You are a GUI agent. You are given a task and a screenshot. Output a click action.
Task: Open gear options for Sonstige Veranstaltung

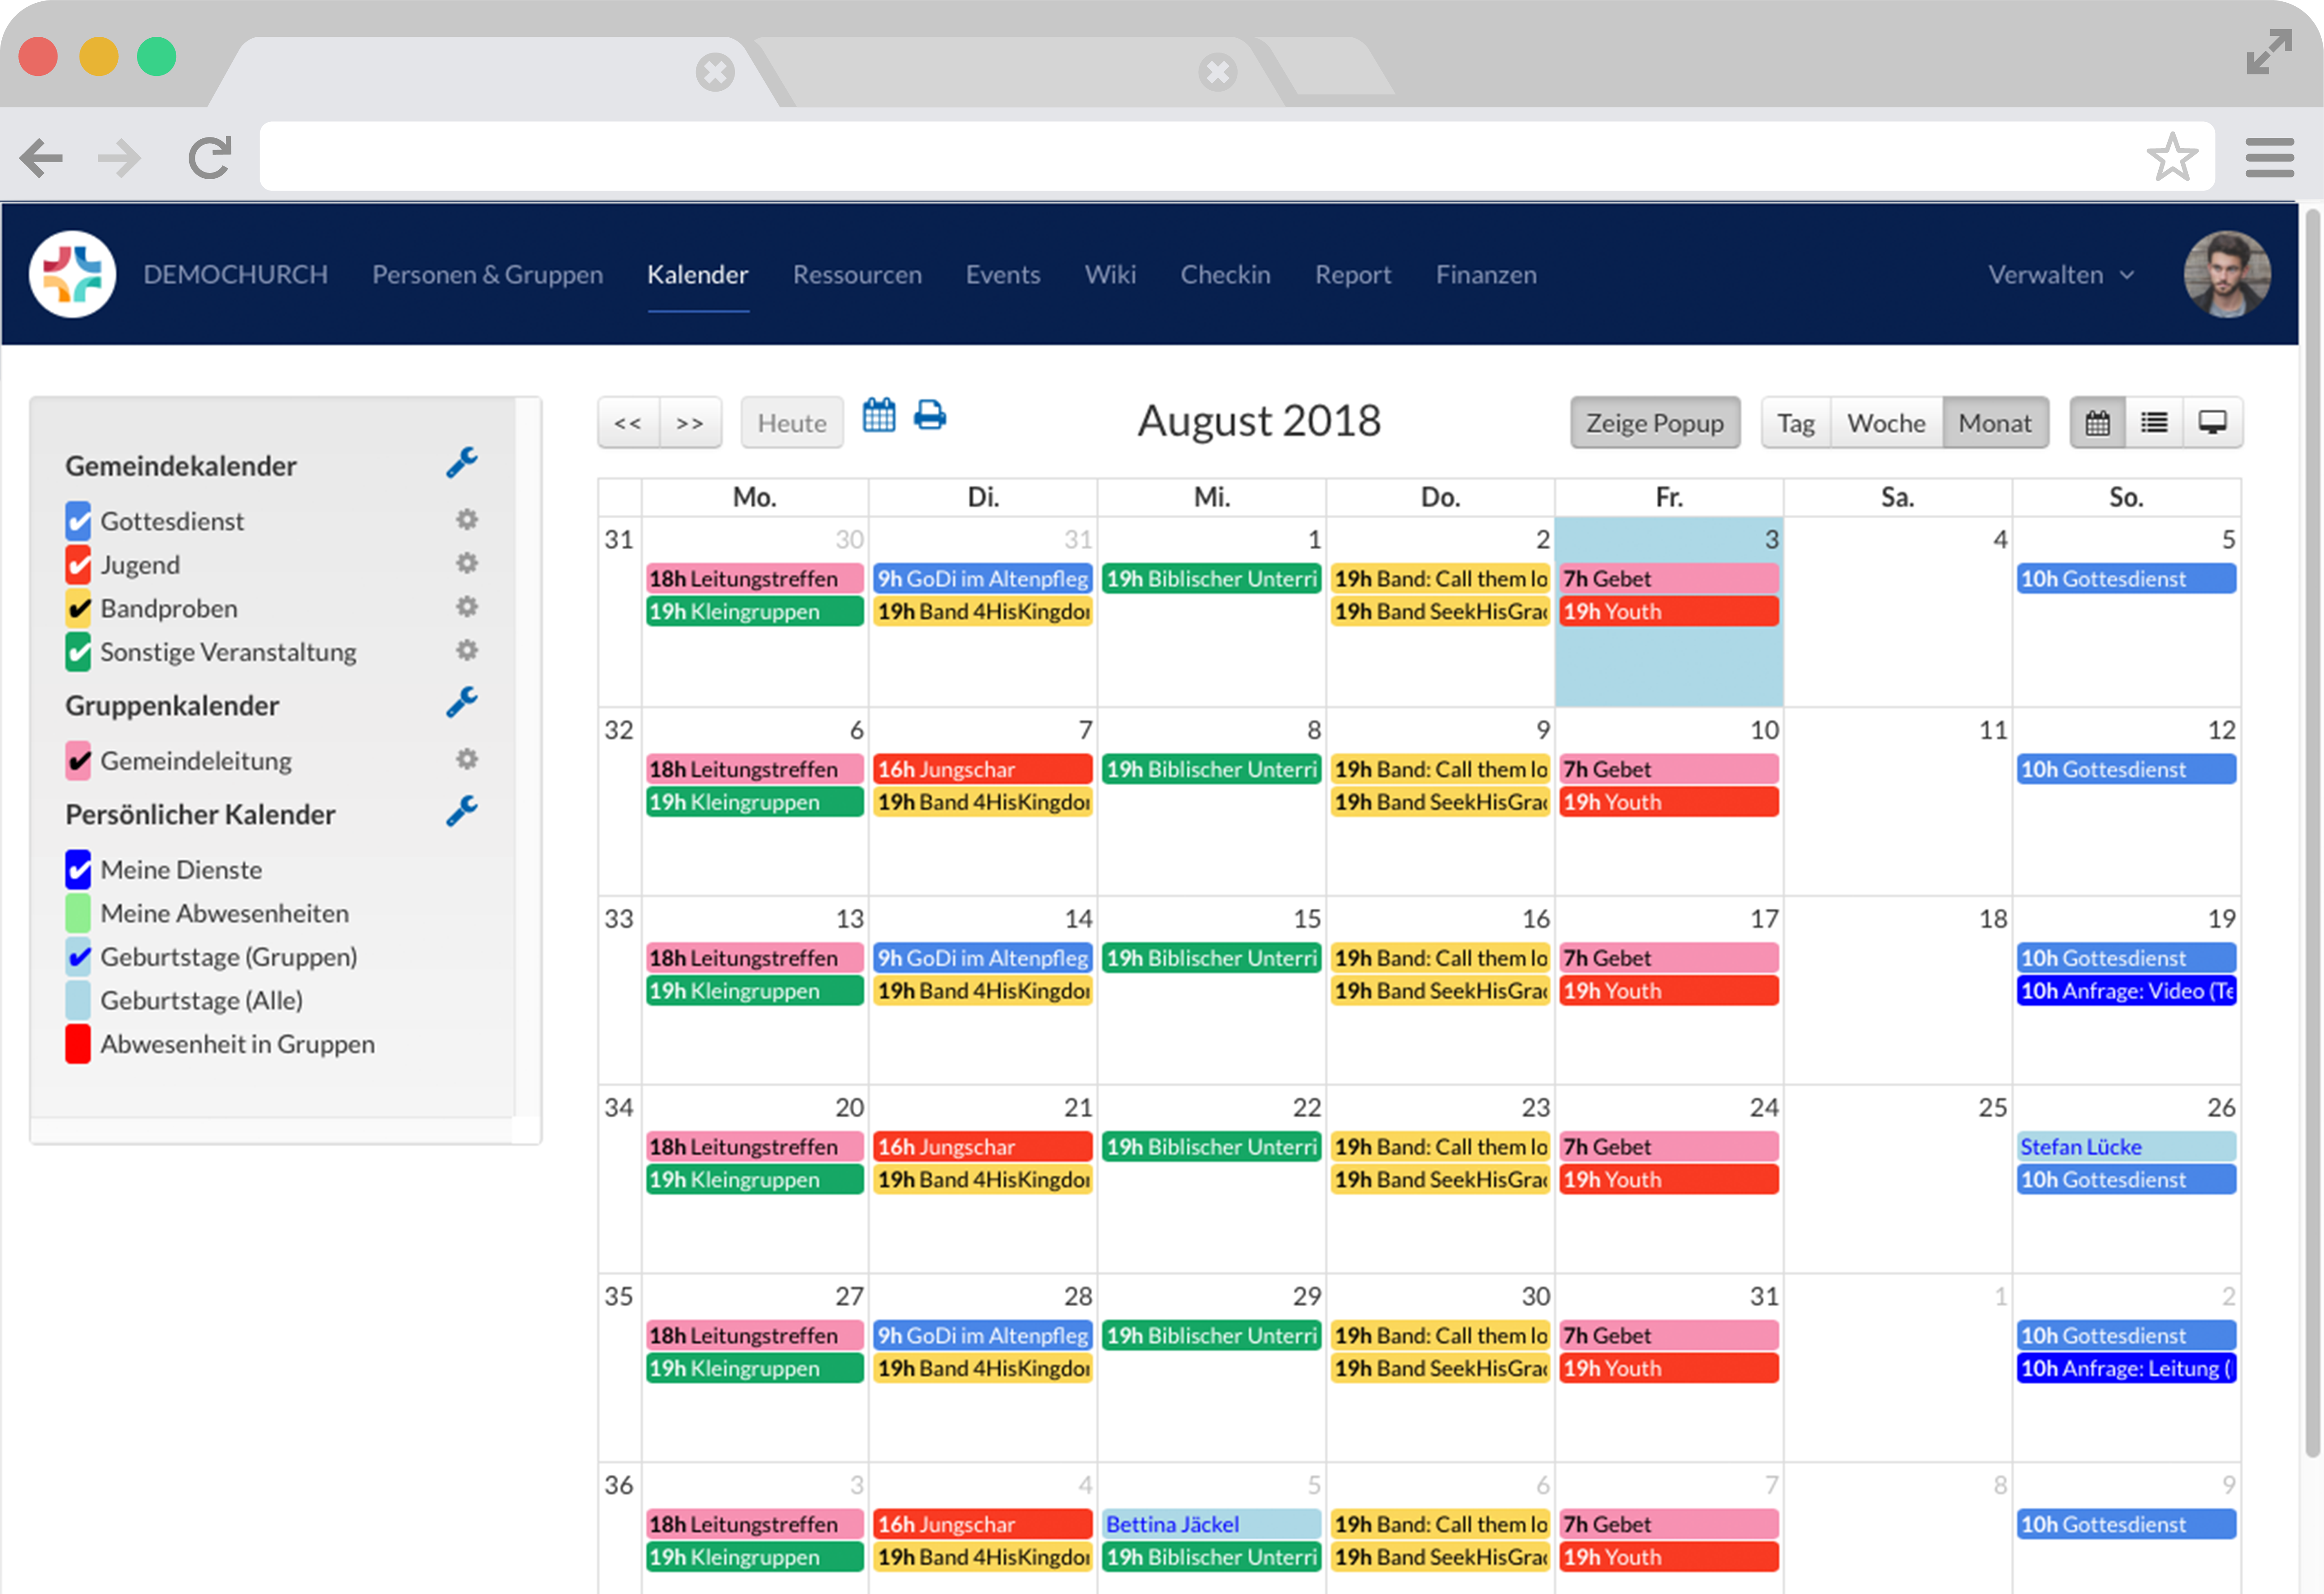click(466, 651)
